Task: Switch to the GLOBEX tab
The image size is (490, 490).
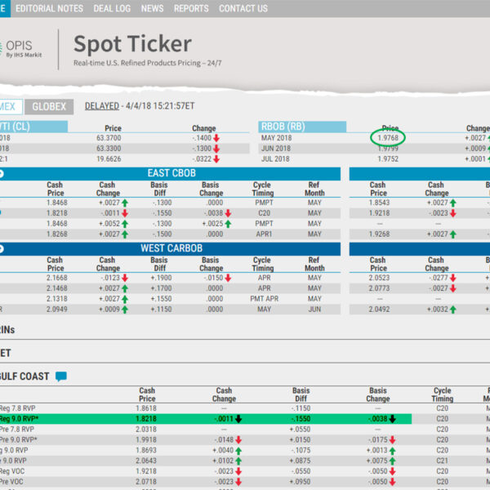Action: (x=48, y=106)
